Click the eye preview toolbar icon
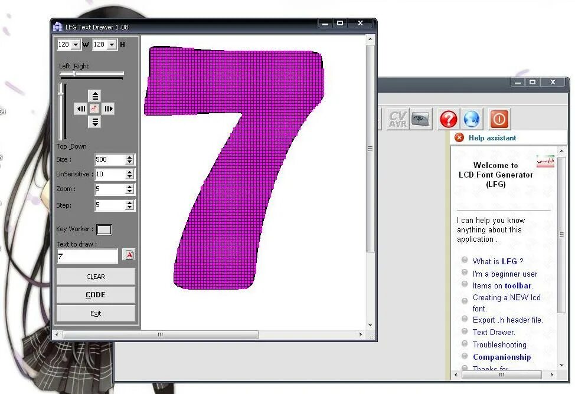Image resolution: width=575 pixels, height=394 pixels. [x=420, y=119]
